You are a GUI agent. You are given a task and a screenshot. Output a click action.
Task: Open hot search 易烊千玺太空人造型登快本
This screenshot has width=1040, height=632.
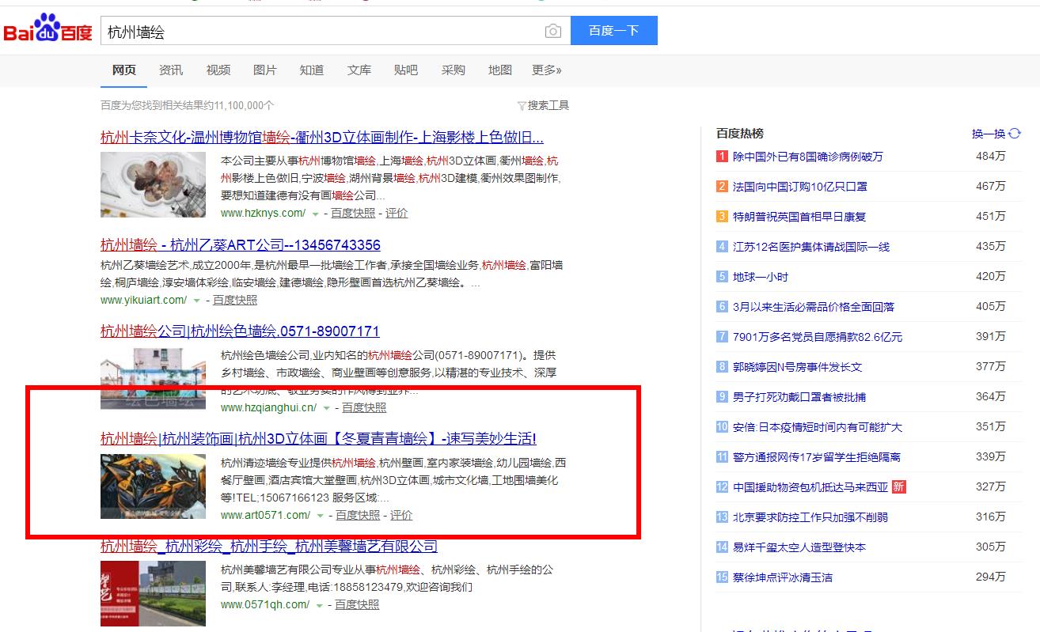point(799,547)
